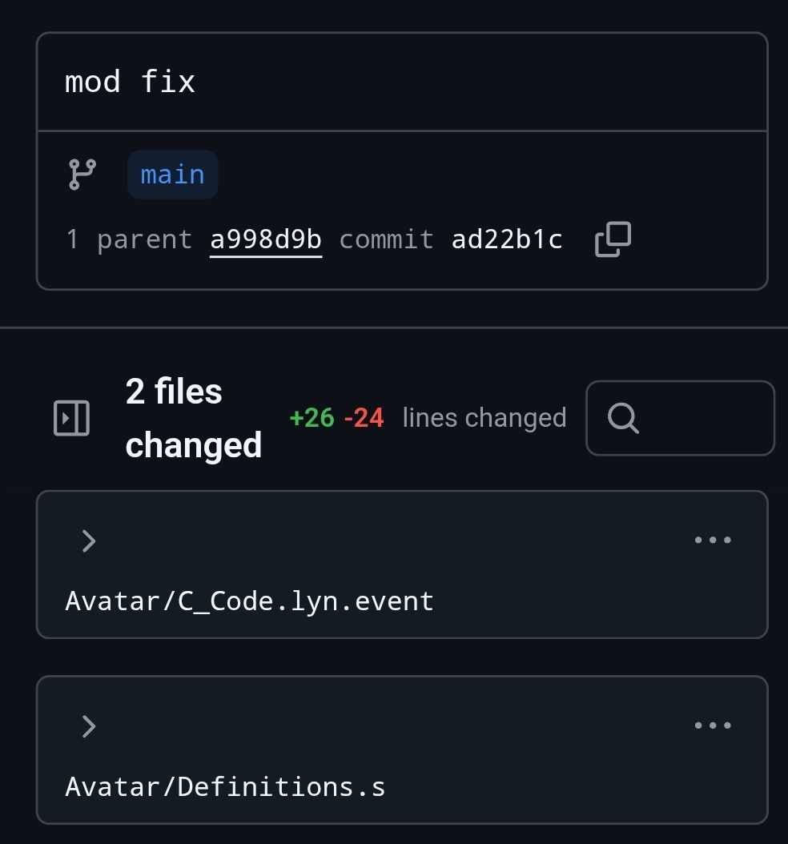Expand the Avatar/Definitions.s diff

pyautogui.click(x=89, y=727)
